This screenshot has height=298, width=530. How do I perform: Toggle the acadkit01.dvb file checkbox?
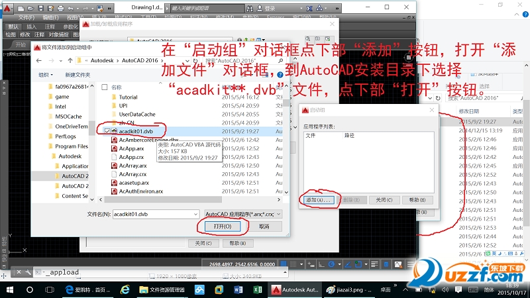pyautogui.click(x=107, y=132)
